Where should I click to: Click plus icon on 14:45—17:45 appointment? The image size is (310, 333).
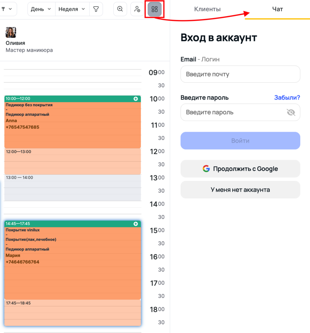(x=136, y=224)
